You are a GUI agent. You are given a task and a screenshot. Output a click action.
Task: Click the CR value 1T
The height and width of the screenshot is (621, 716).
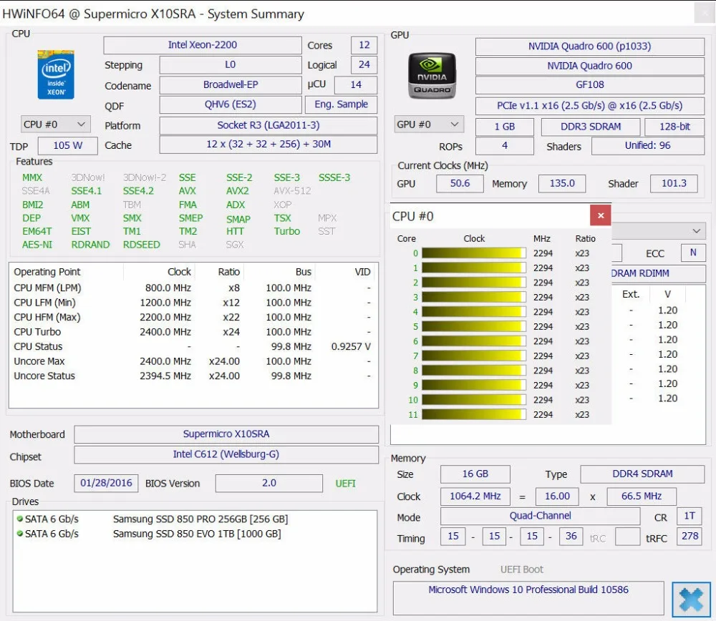690,516
